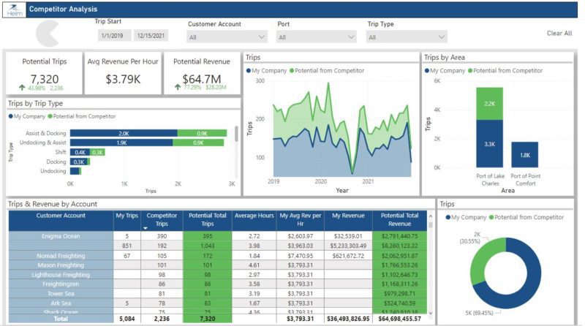
Task: Click the sort arrow under Competitor Trips header
Action: pos(146,228)
